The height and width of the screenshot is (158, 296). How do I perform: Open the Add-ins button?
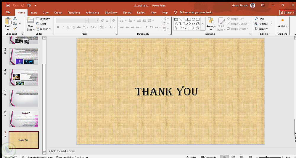point(283,23)
